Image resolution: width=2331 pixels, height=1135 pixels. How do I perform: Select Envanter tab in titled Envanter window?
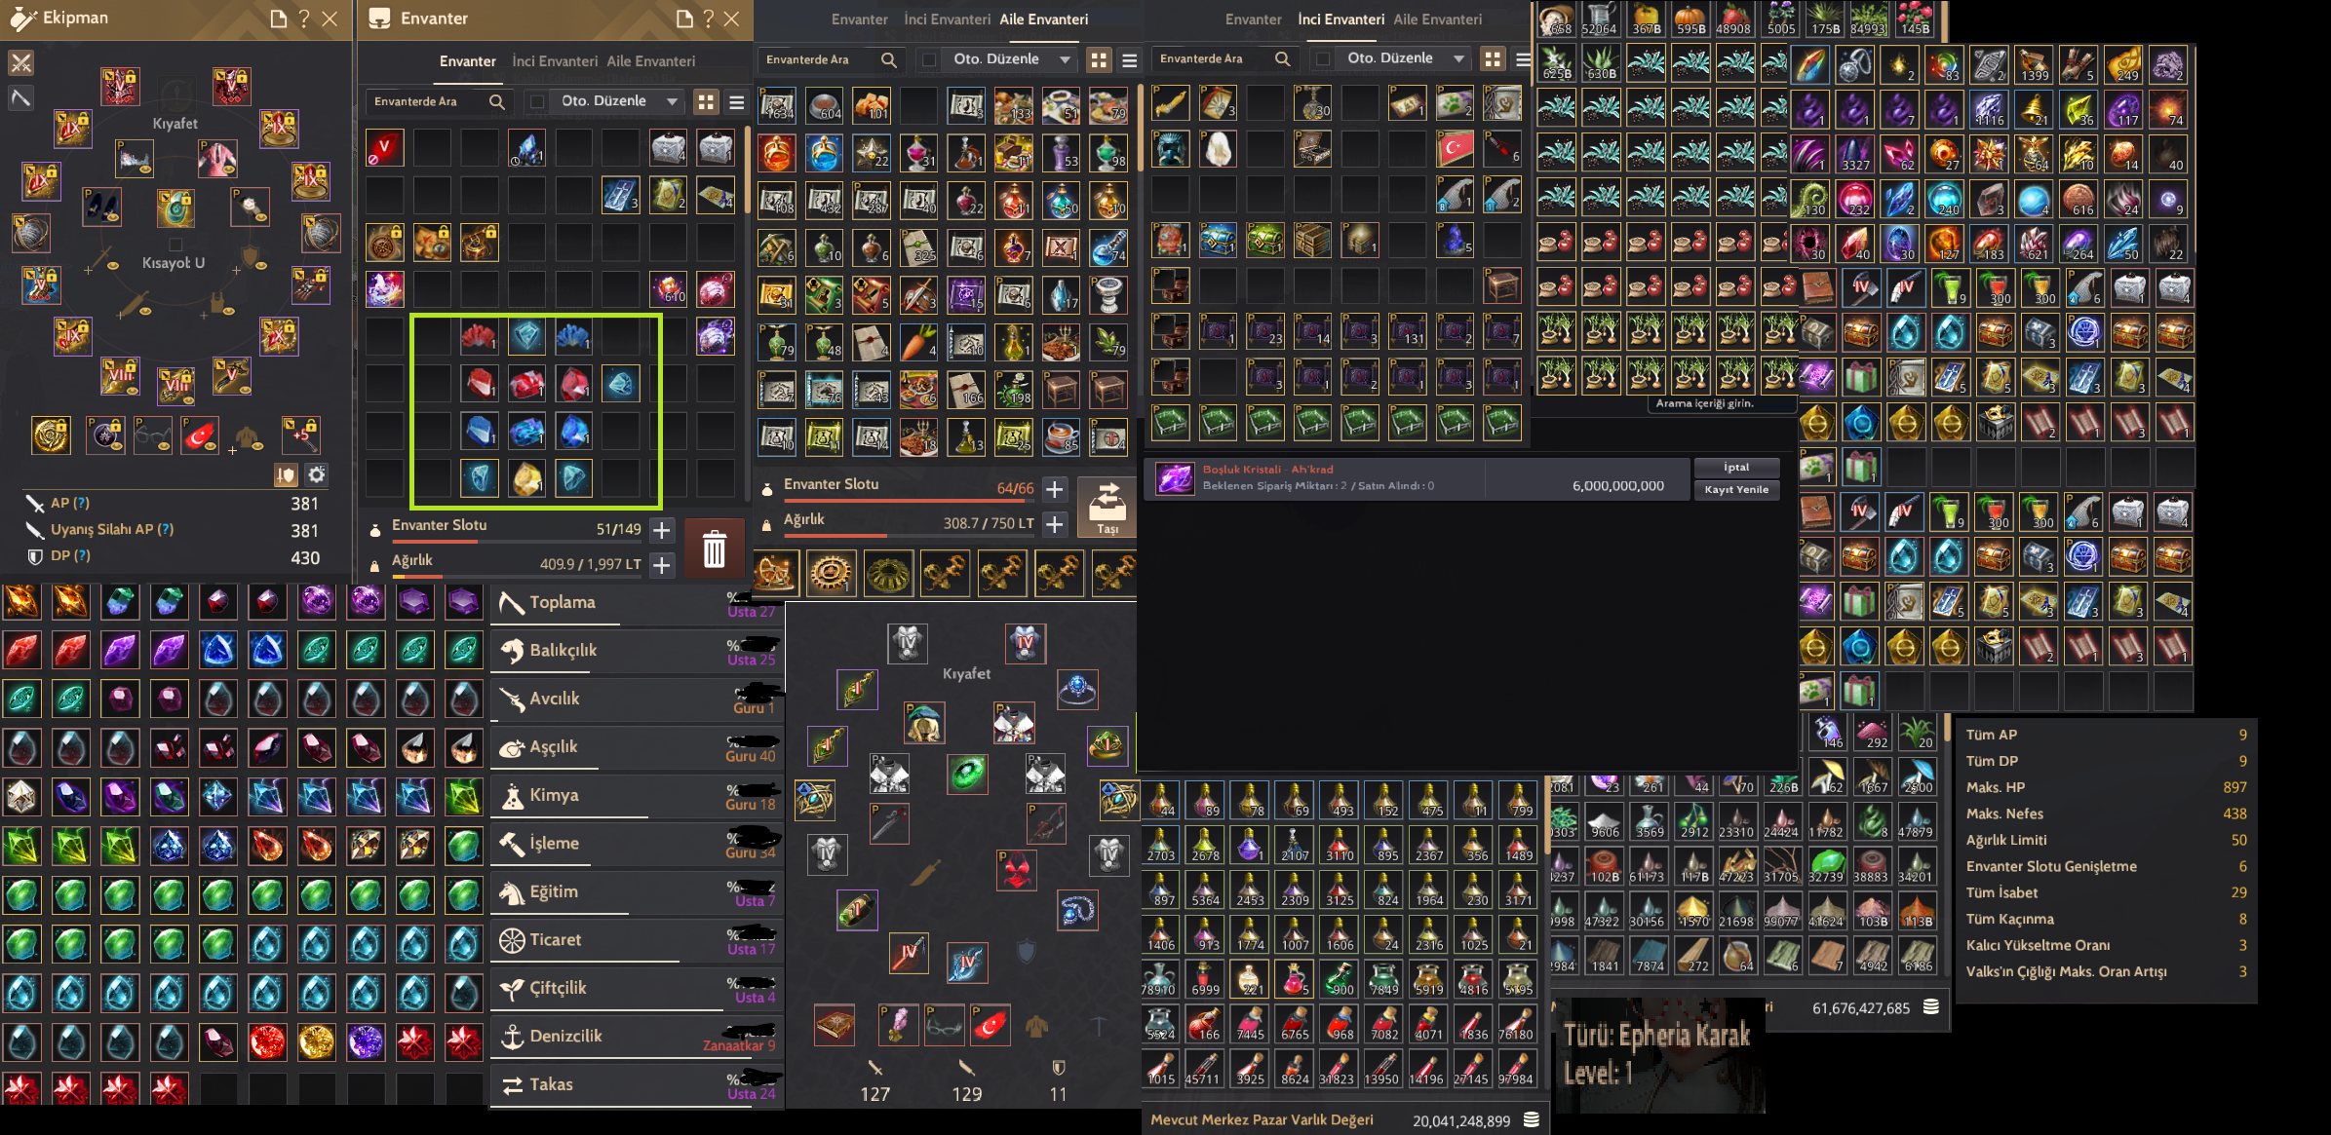468,60
